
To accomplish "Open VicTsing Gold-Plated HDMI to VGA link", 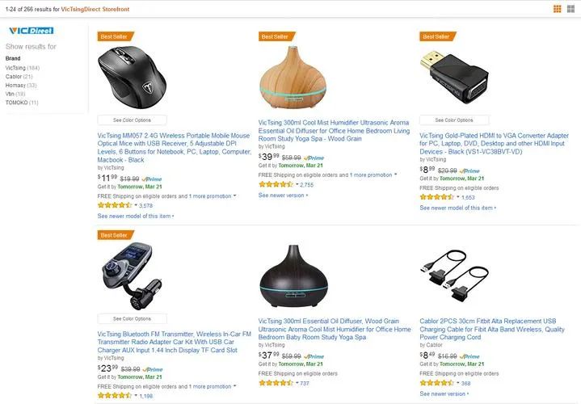I will click(x=494, y=144).
